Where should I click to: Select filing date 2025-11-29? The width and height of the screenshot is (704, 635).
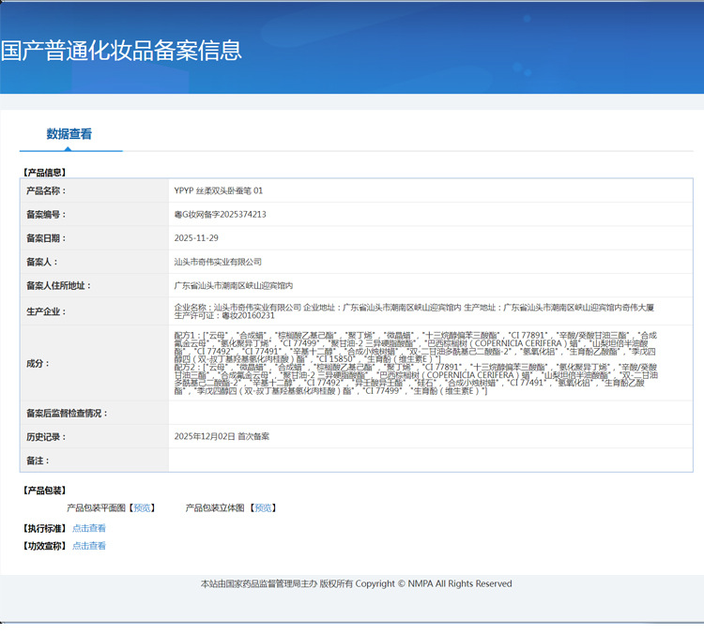click(x=196, y=238)
